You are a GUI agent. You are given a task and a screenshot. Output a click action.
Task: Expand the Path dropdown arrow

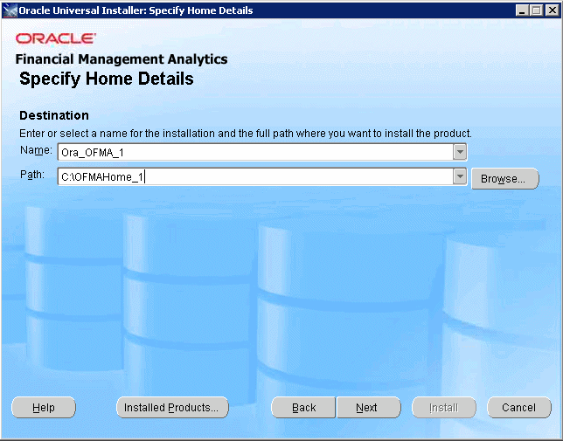tap(460, 176)
